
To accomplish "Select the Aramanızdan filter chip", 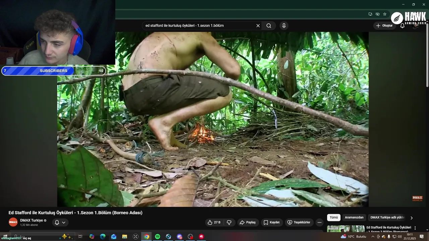I will (354, 217).
